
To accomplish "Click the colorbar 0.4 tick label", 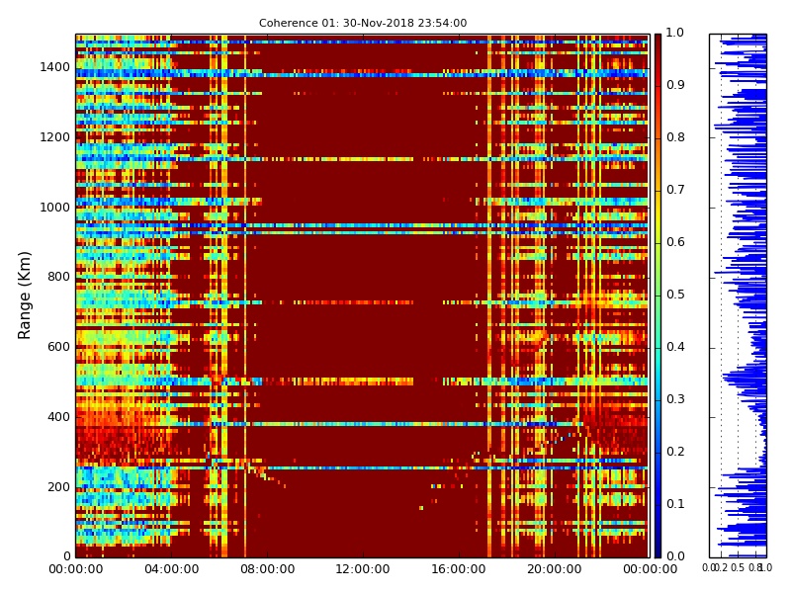I will 675,347.
